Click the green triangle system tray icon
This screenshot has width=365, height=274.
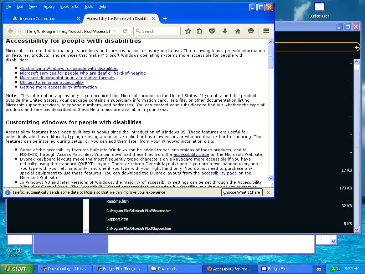pos(332,269)
